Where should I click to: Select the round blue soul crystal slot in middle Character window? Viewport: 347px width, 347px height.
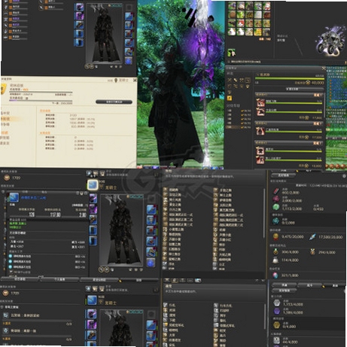pyautogui.click(x=151, y=263)
